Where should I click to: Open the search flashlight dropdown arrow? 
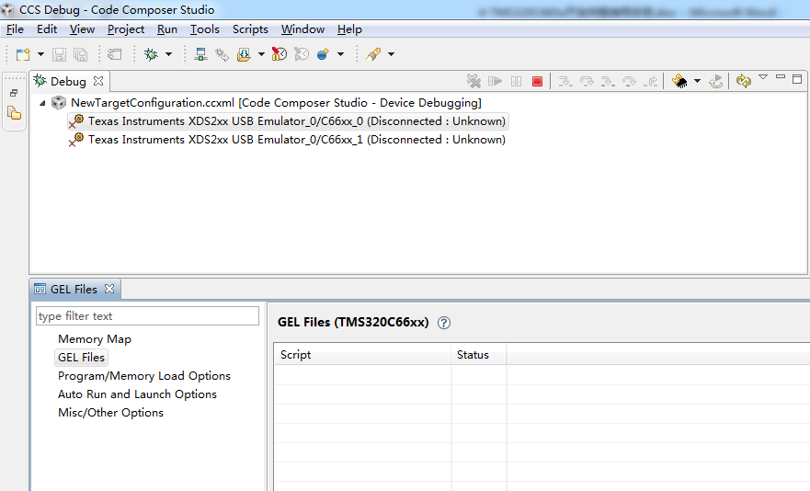click(391, 54)
